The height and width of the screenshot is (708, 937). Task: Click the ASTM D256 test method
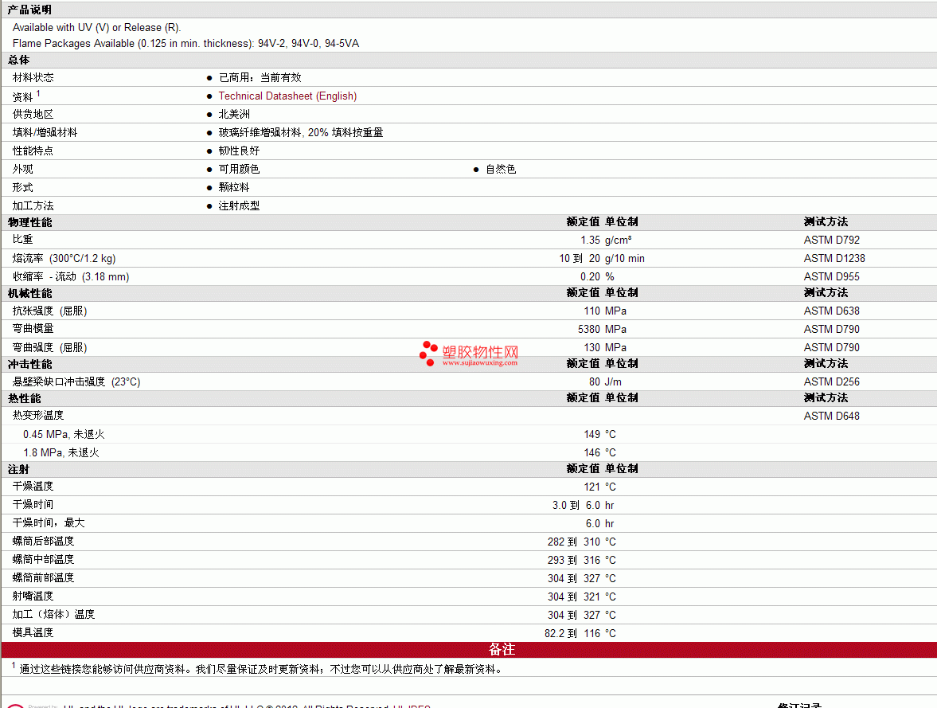click(x=832, y=381)
